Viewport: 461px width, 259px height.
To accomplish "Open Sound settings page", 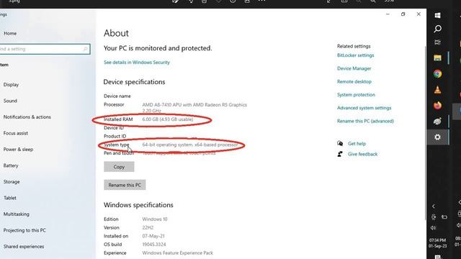I will 10,101.
